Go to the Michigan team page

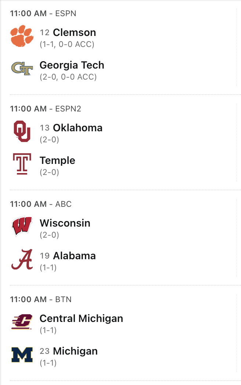coord(75,351)
